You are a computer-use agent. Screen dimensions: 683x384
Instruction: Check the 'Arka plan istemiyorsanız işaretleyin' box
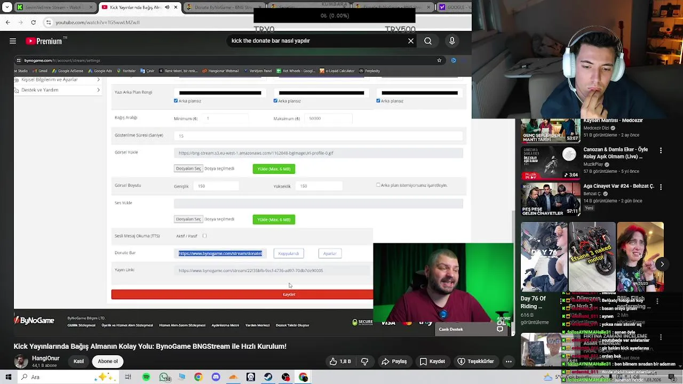click(x=378, y=185)
